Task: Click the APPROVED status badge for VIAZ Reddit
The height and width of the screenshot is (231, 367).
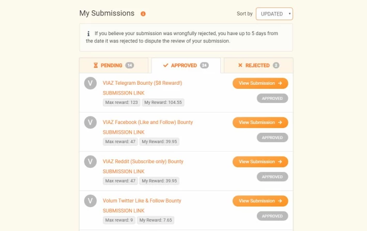Action: 272,177
